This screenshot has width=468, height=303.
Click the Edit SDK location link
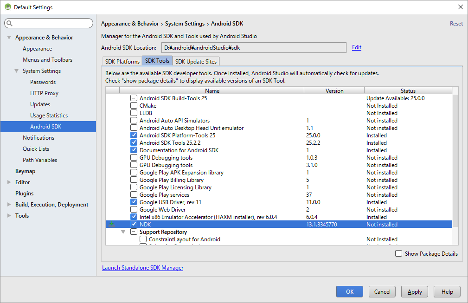pos(357,47)
